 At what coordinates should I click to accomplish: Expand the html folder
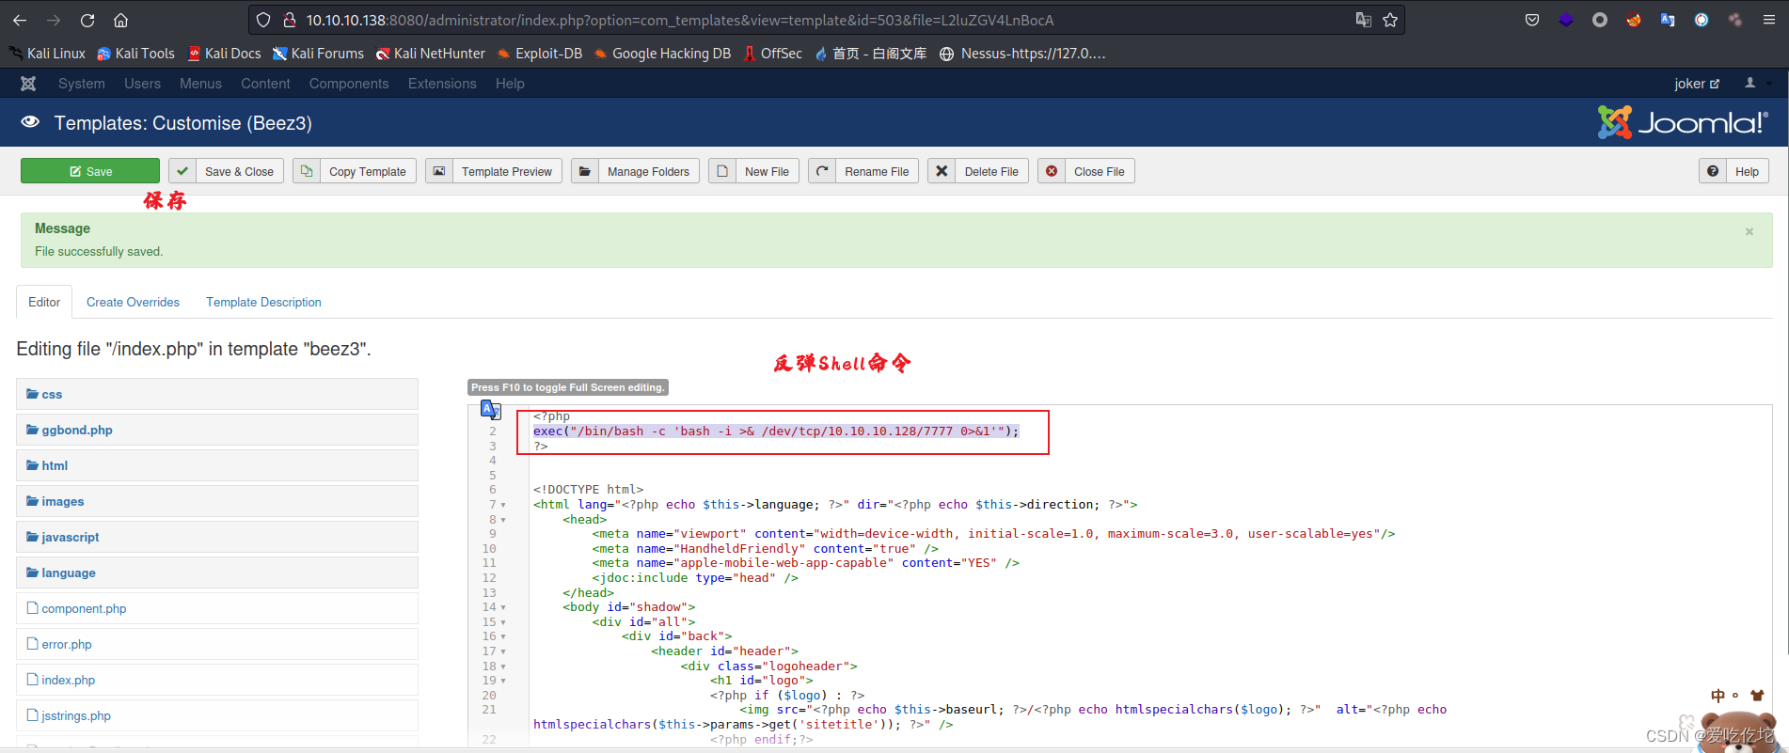(217, 465)
